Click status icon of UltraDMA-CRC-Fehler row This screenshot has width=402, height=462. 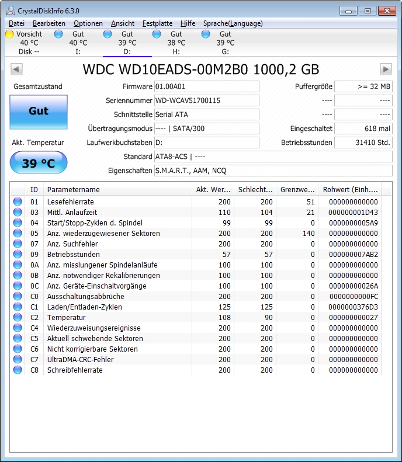click(x=18, y=359)
